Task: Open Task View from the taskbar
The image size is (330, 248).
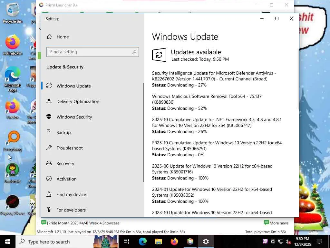Action: pos(126,242)
